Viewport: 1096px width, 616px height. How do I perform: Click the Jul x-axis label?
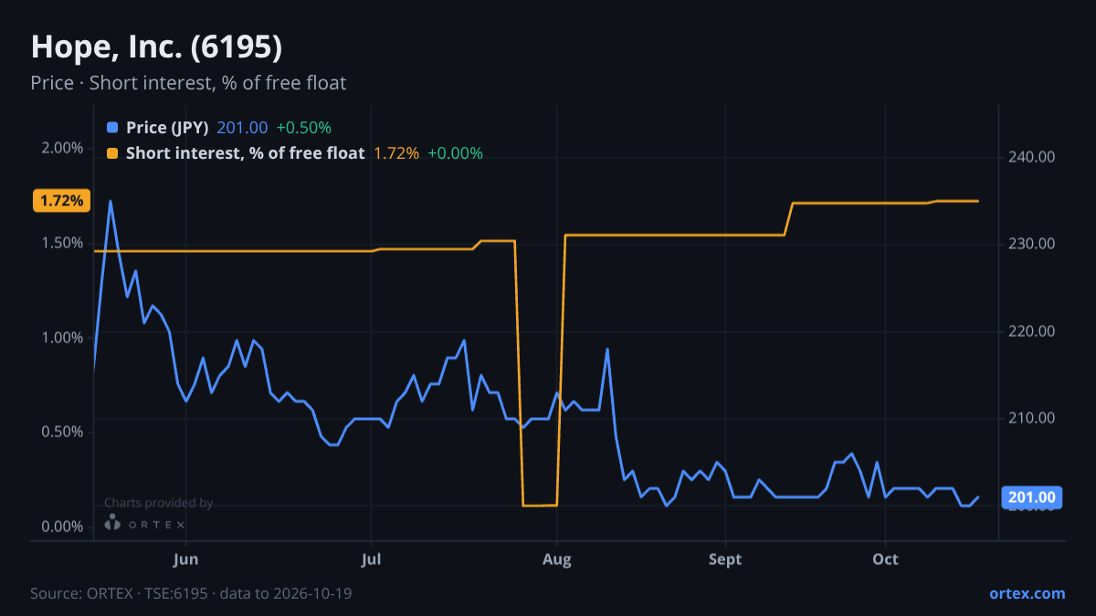(371, 559)
